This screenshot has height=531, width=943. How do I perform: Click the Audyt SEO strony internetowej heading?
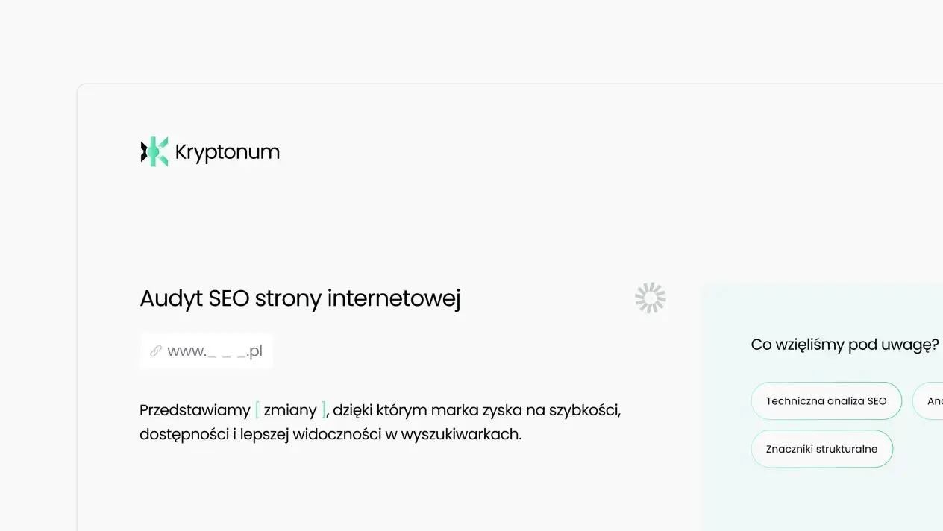300,298
